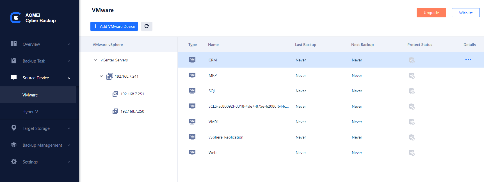The width and height of the screenshot is (484, 182).
Task: Select the CRM virtual machine name
Action: click(213, 60)
